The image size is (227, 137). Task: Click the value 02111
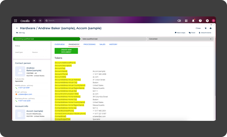(95, 91)
